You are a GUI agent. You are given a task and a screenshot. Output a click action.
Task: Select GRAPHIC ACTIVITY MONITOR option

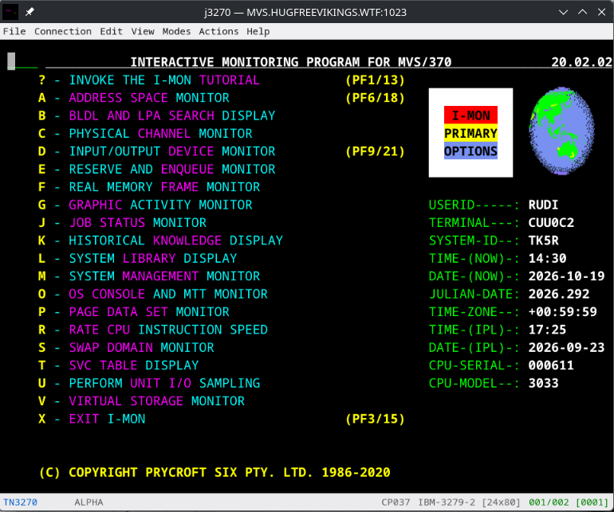tap(160, 205)
